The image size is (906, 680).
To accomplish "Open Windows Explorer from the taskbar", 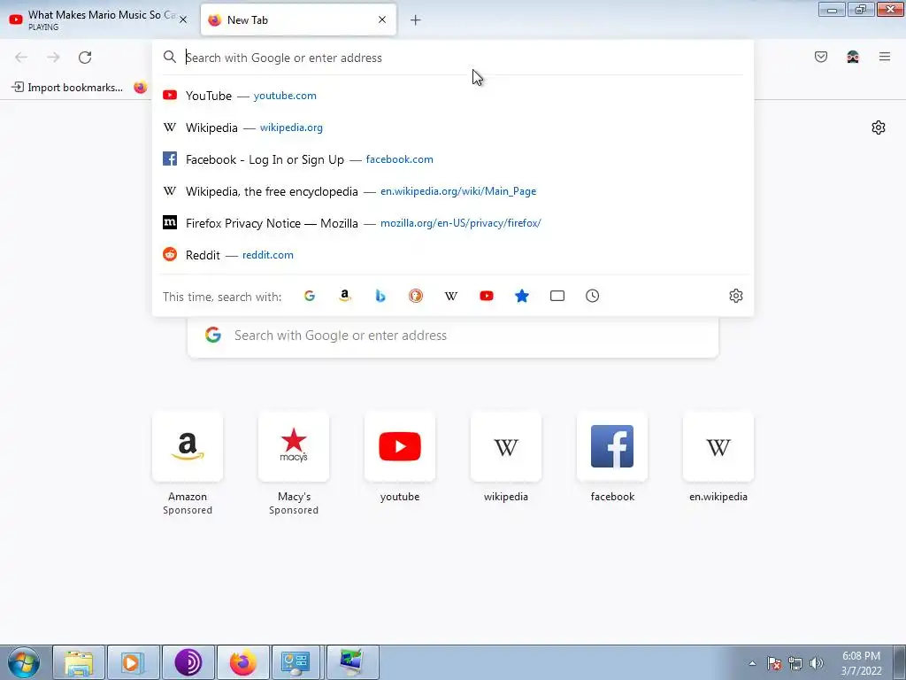I will click(x=79, y=662).
